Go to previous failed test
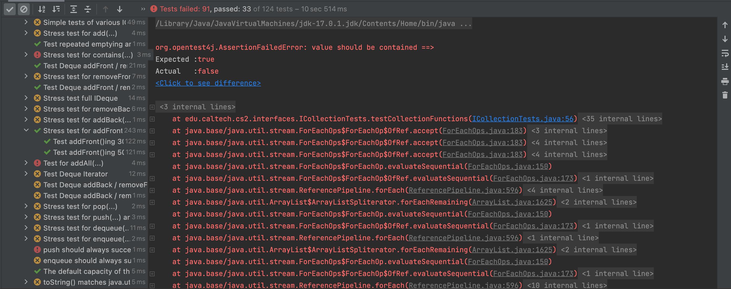 [x=106, y=9]
